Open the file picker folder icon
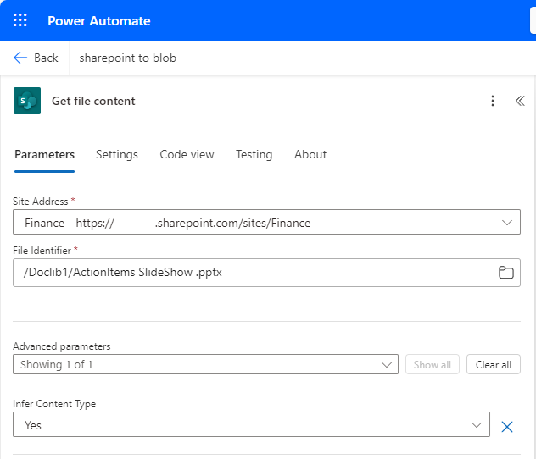This screenshot has width=536, height=459. (x=506, y=273)
